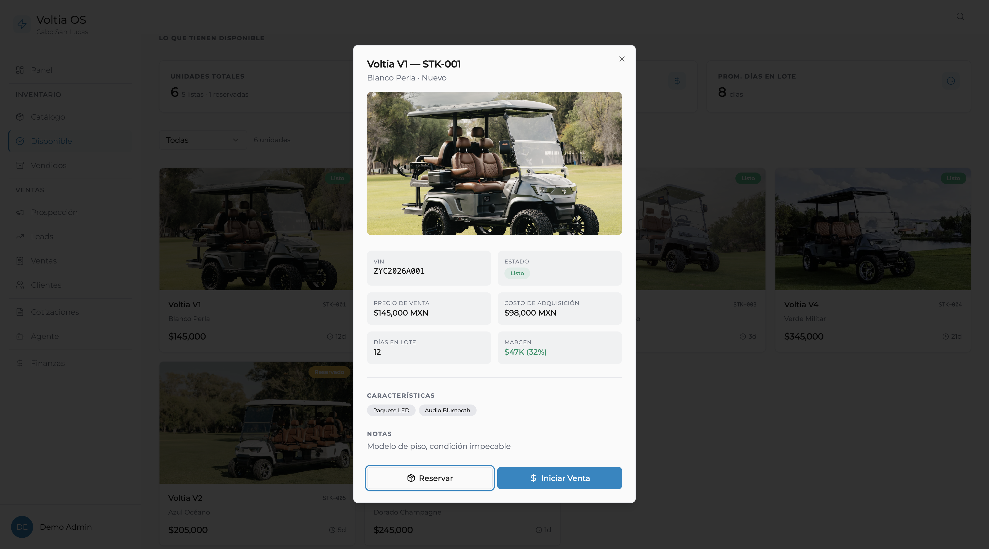Click the margin value $47K (32%)

tap(525, 352)
